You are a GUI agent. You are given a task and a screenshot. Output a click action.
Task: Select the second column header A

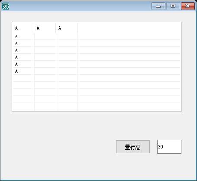pyautogui.click(x=45, y=28)
